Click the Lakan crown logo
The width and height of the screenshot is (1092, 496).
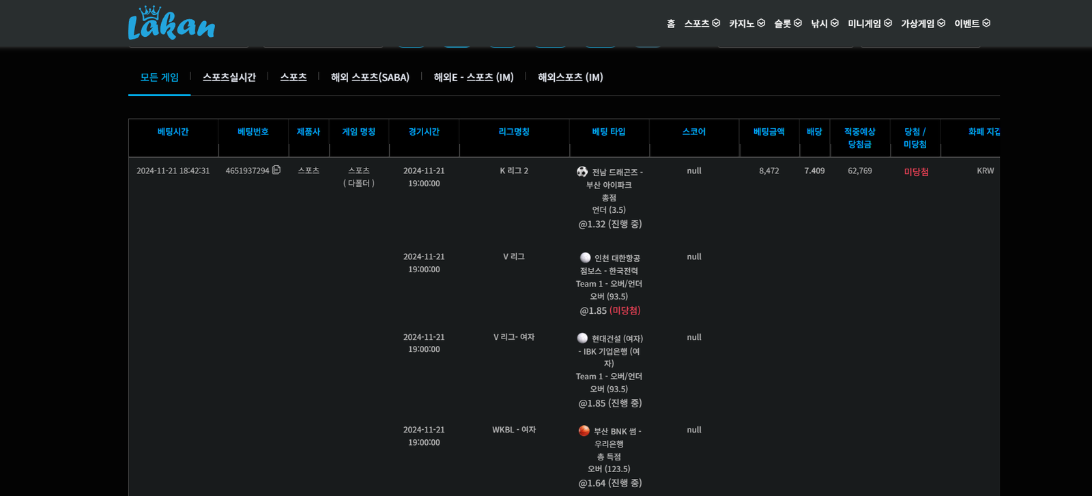tap(171, 23)
